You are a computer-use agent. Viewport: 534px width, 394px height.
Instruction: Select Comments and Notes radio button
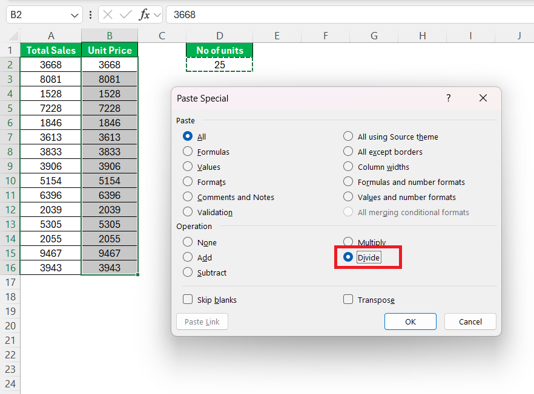point(188,197)
